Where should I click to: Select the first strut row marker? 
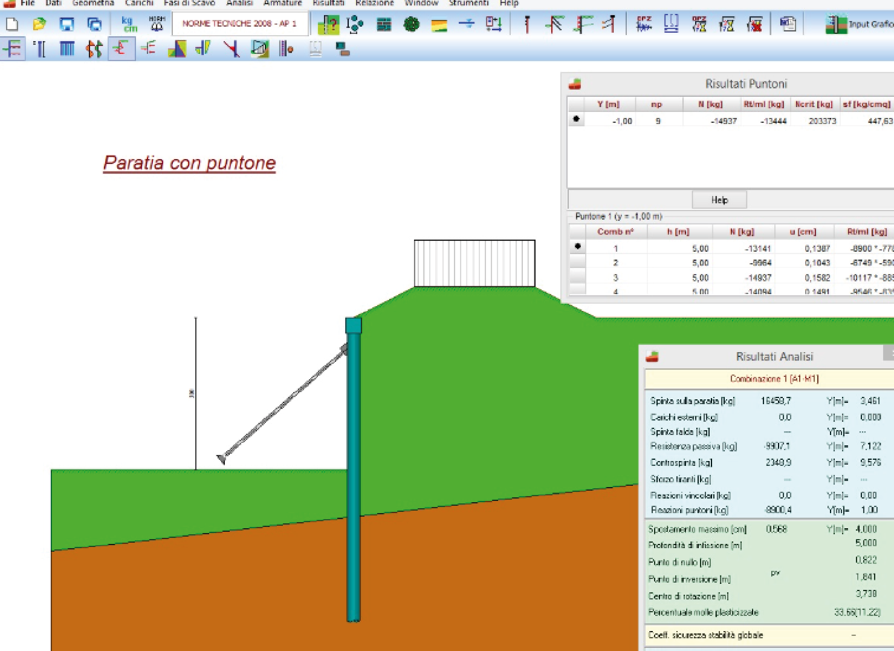576,120
